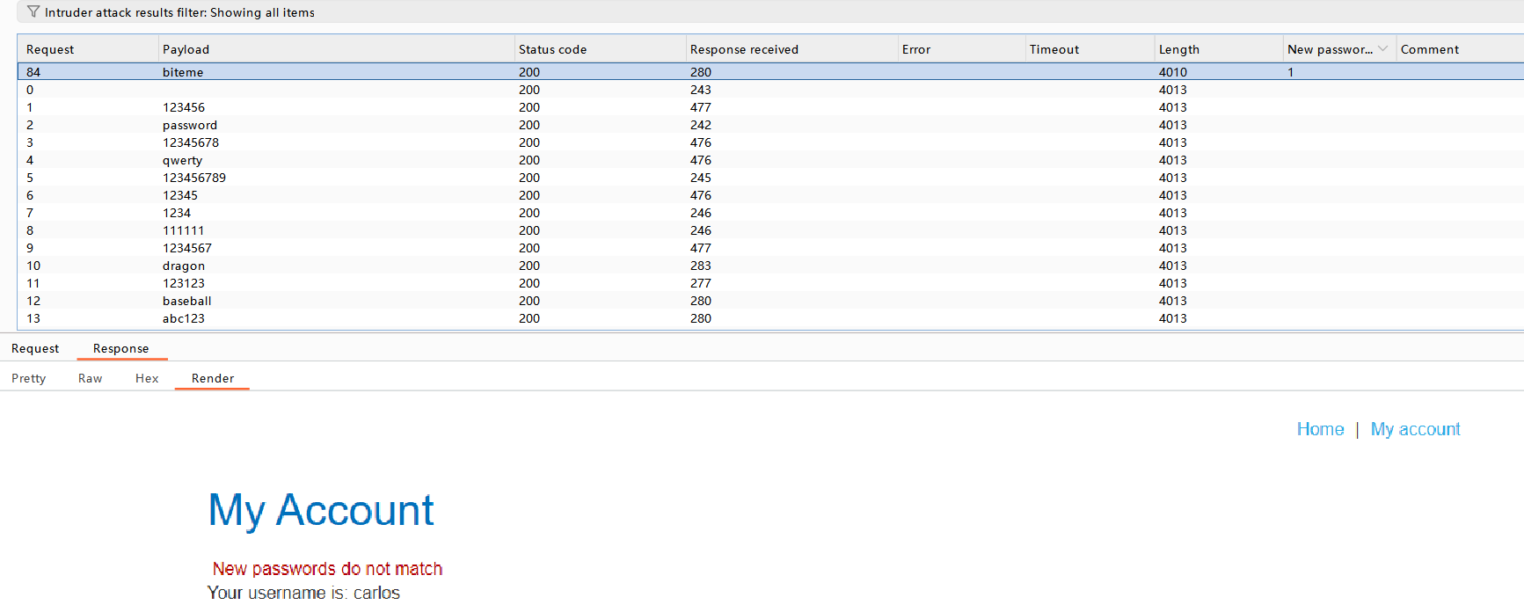
Task: Switch to the Request tab
Action: point(35,348)
